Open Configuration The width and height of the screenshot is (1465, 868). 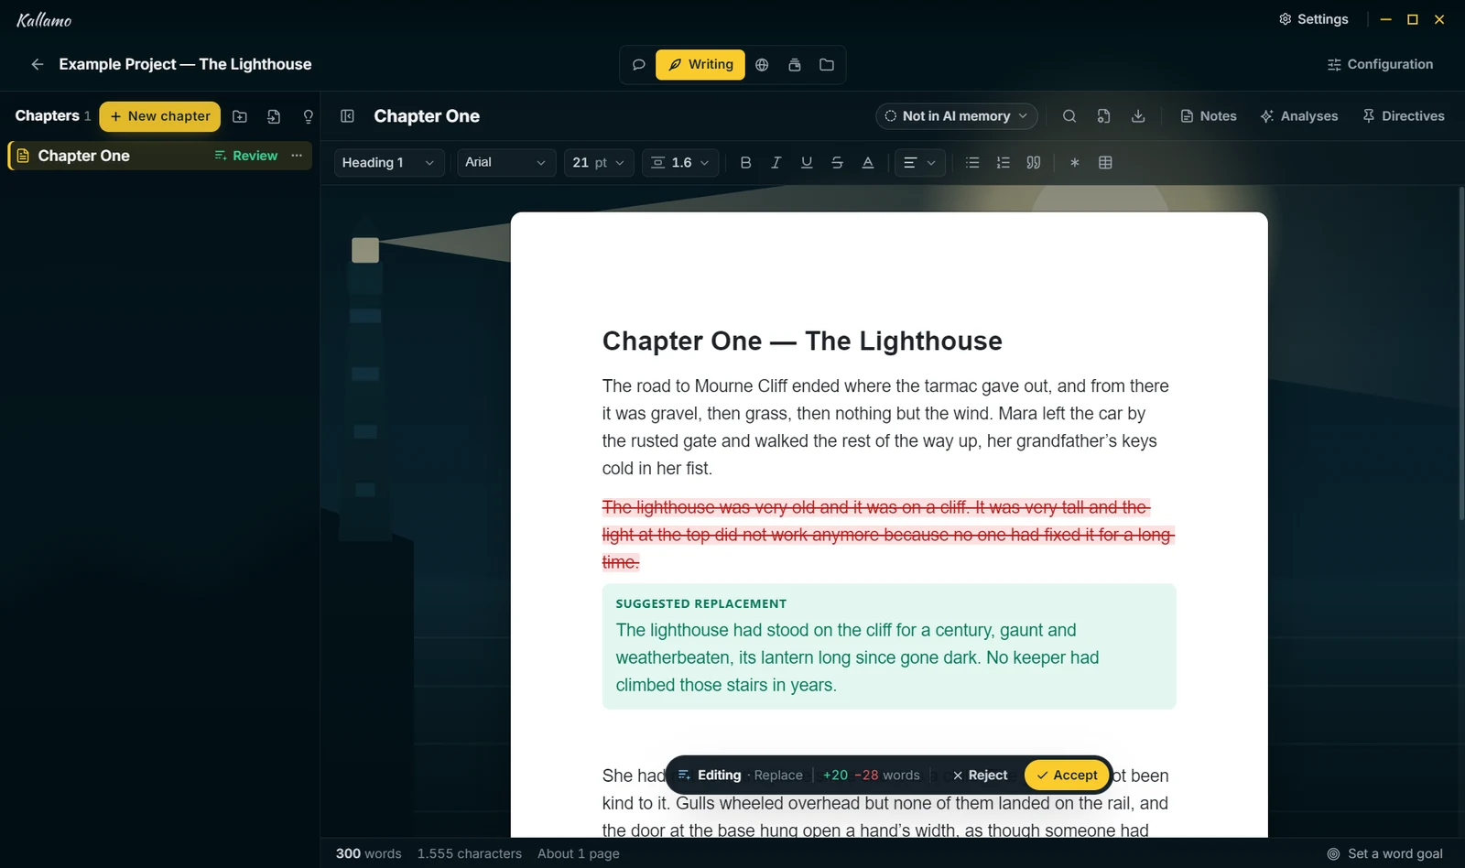click(x=1380, y=64)
